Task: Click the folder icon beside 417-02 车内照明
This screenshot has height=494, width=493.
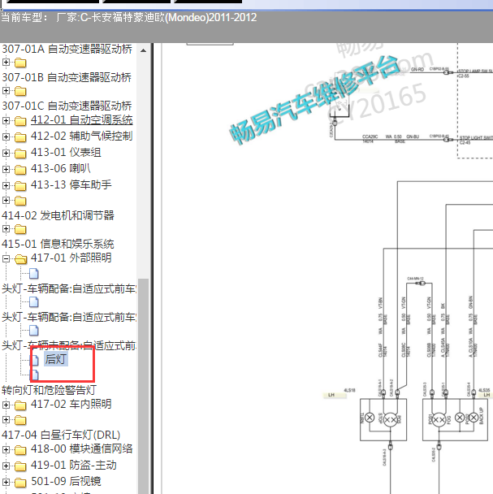Action: (20, 405)
